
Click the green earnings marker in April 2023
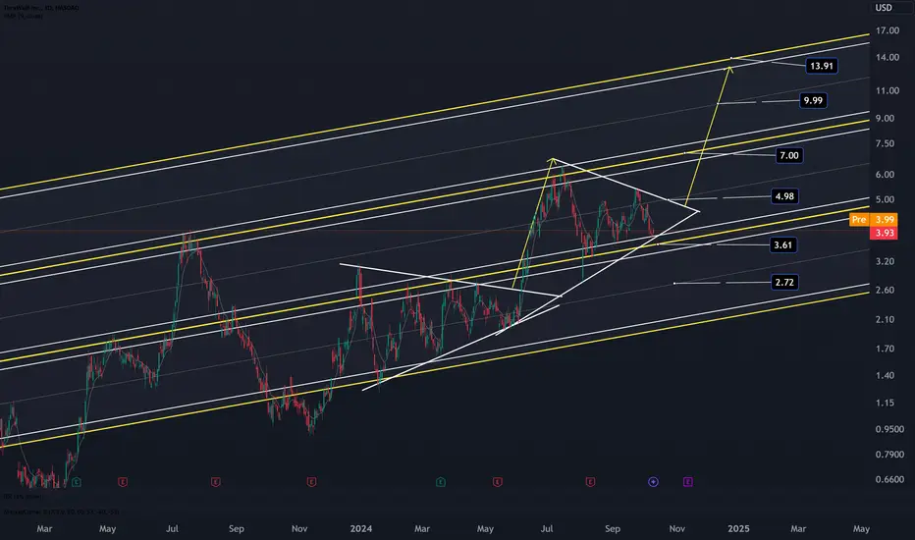[76, 482]
